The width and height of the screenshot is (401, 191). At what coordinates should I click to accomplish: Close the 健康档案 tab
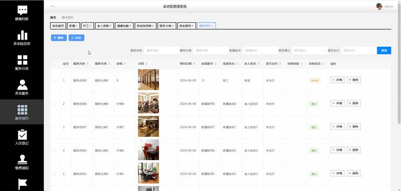click(x=130, y=26)
